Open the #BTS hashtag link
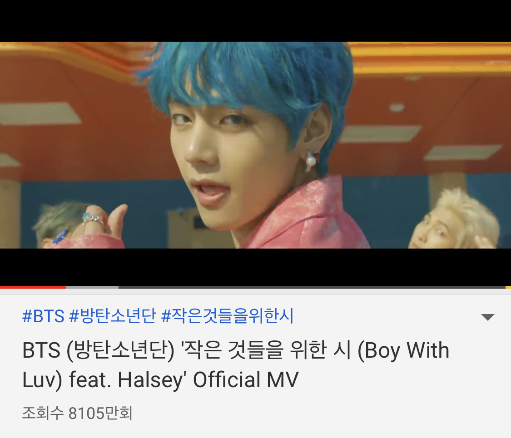511x438 pixels. (x=43, y=316)
